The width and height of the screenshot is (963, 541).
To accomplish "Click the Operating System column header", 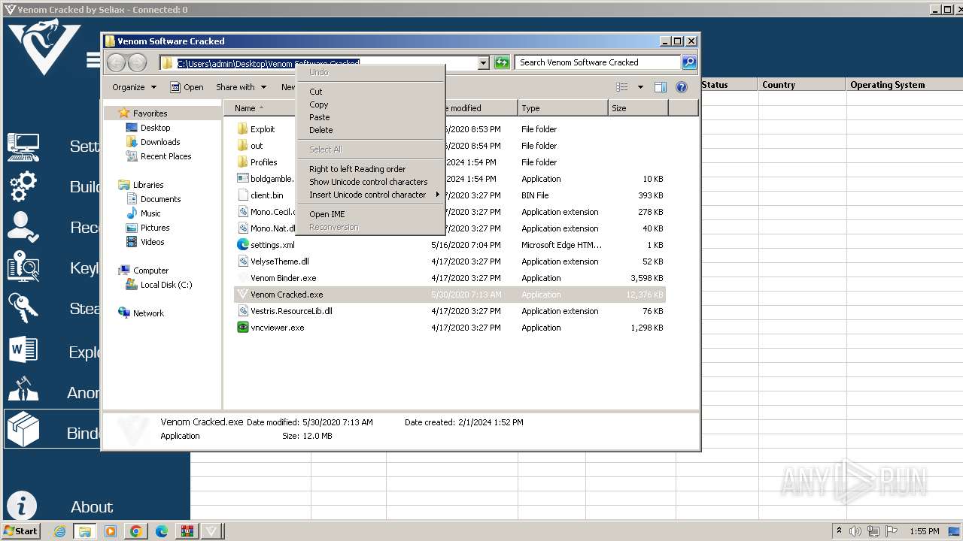I will (x=904, y=85).
